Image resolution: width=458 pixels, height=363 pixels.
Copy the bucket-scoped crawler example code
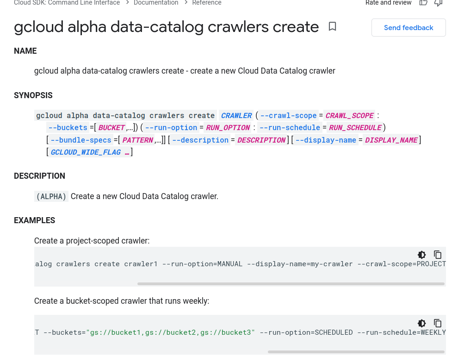[x=438, y=323]
